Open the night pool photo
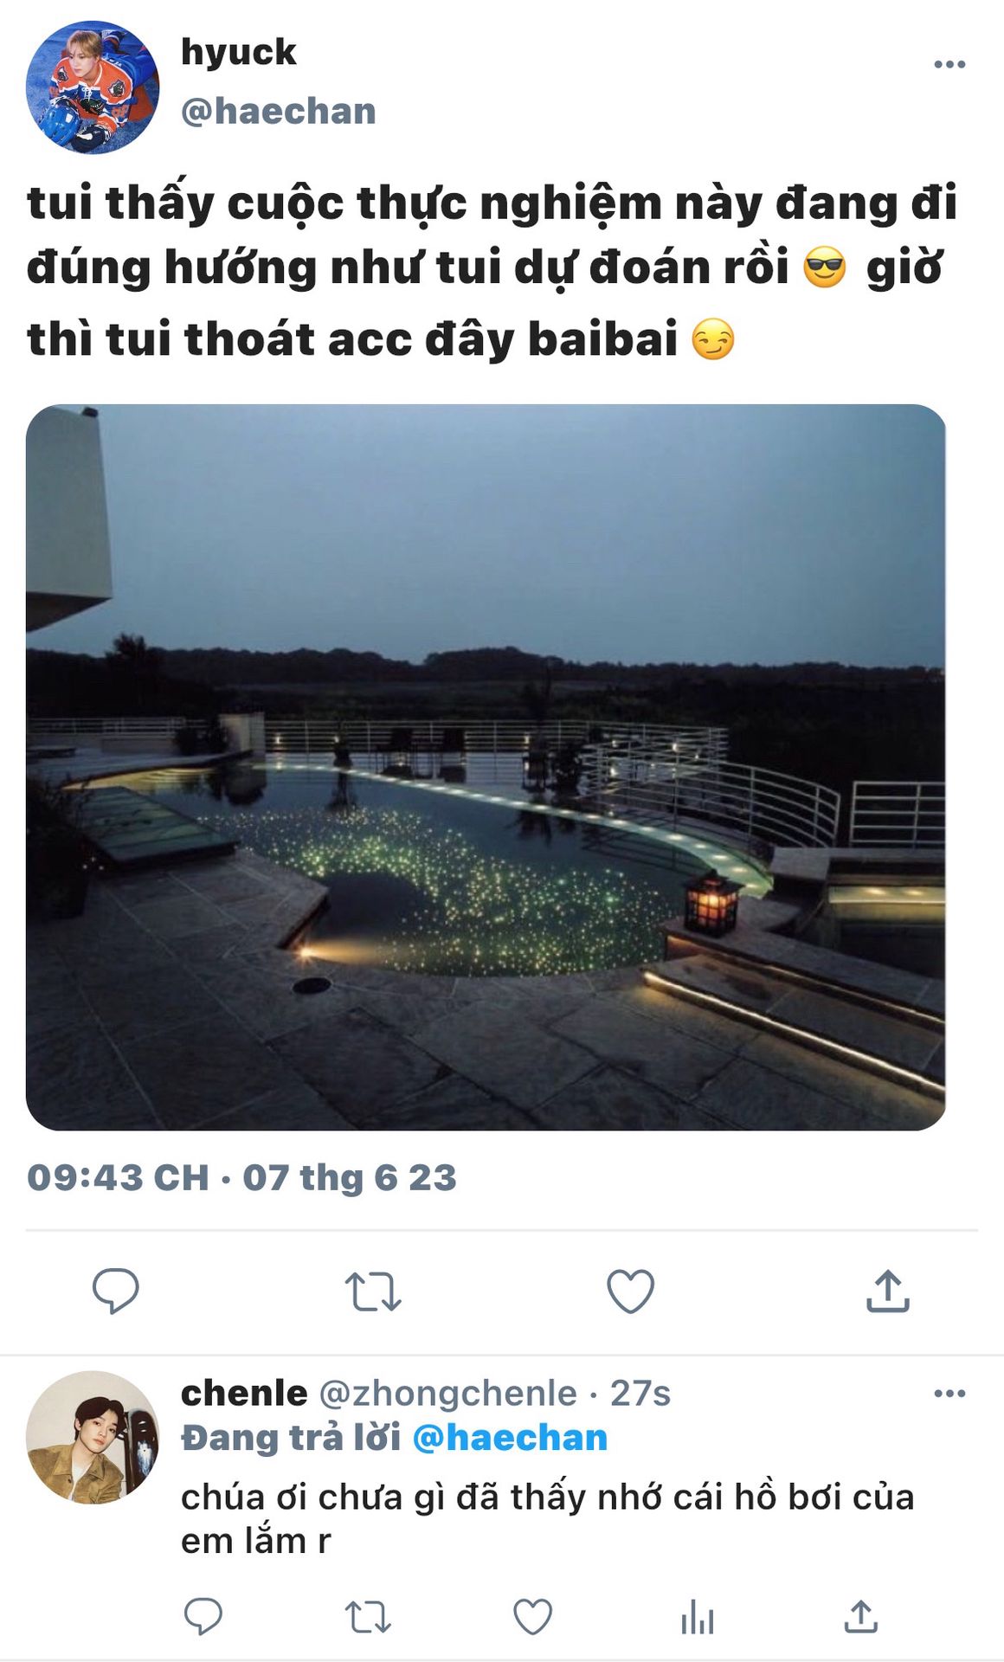The width and height of the screenshot is (1004, 1662). click(486, 767)
